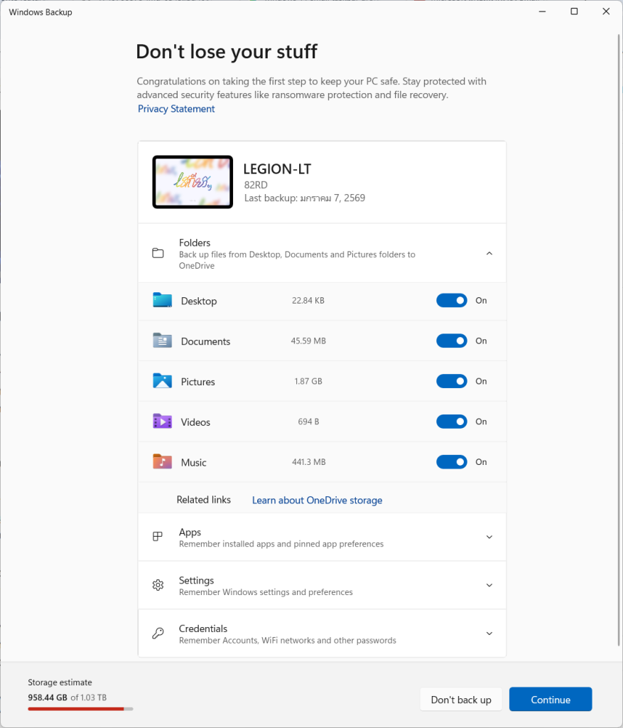Click the Settings gear icon
The height and width of the screenshot is (728, 623).
tap(158, 585)
